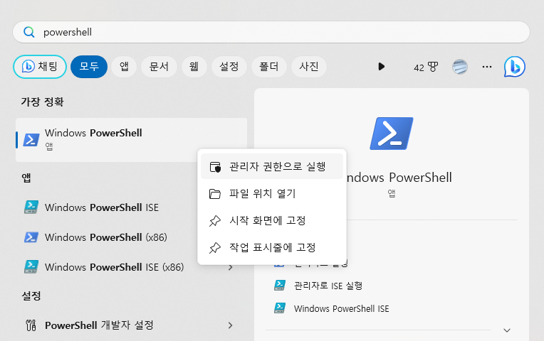Image resolution: width=544 pixels, height=341 pixels.
Task: Show more filters with the play arrow
Action: pyautogui.click(x=381, y=67)
